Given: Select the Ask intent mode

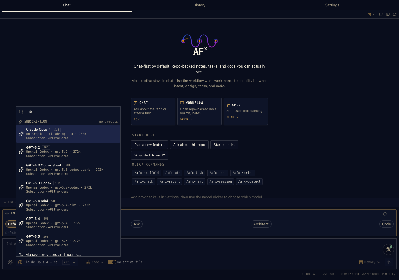Looking at the screenshot, I should click(137, 224).
